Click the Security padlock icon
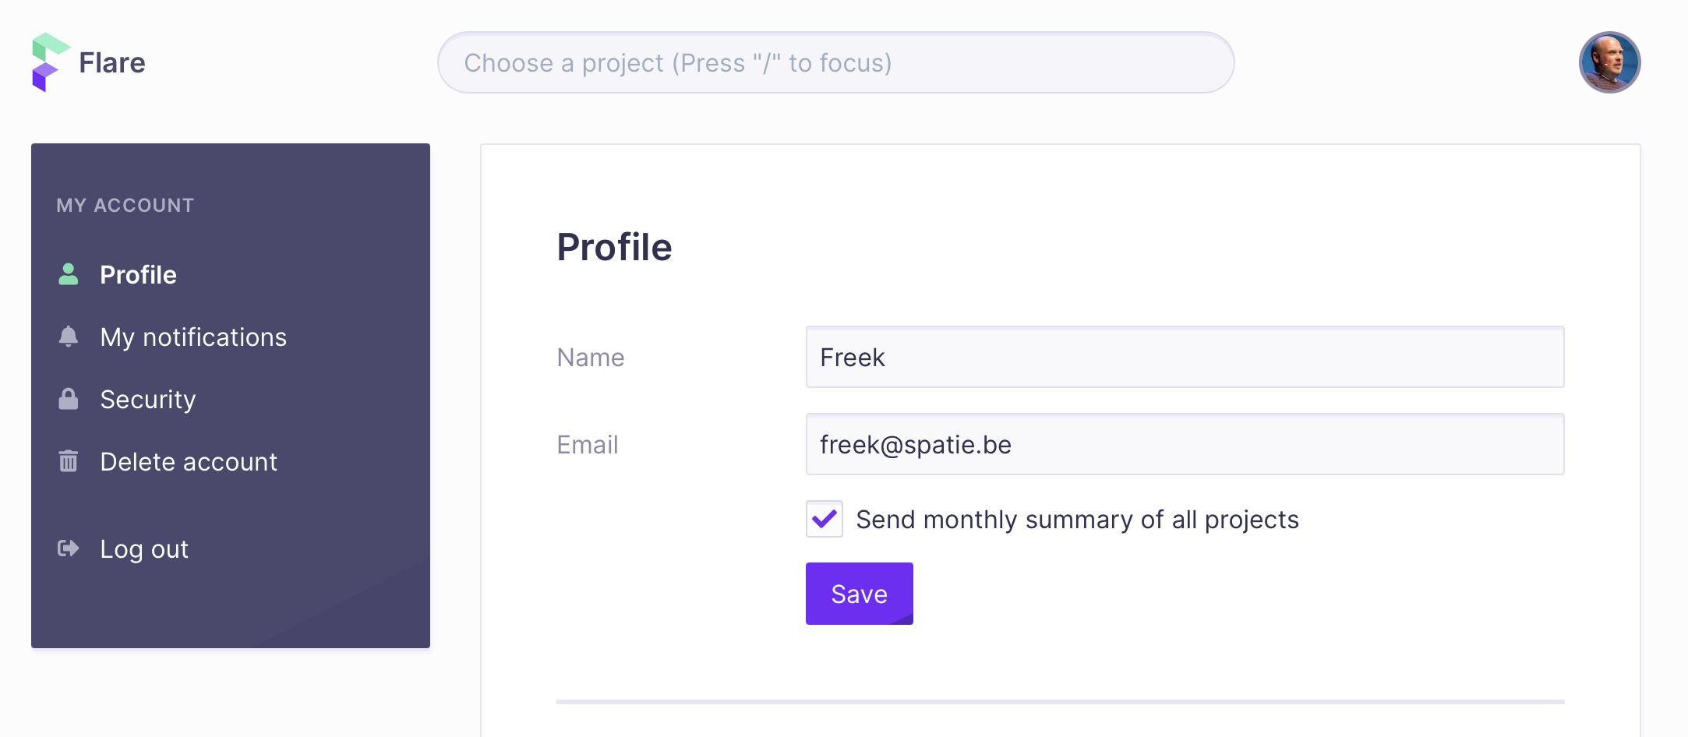 (69, 399)
